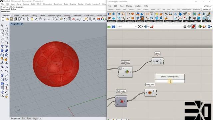213x120 pixels.
Task: Click the Zoom Extents icon
Action: 57,19
